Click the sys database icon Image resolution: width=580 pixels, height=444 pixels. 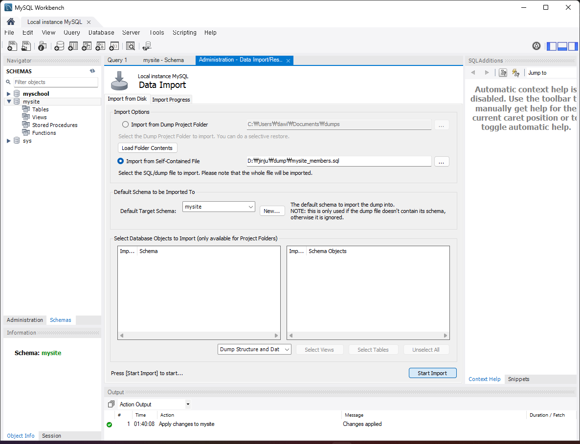[x=17, y=140]
